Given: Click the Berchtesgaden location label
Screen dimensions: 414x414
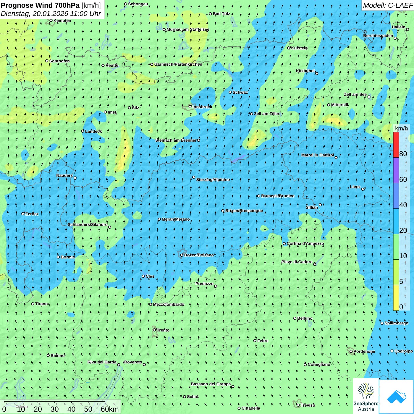Looking at the screenshot, I should 378,35.
